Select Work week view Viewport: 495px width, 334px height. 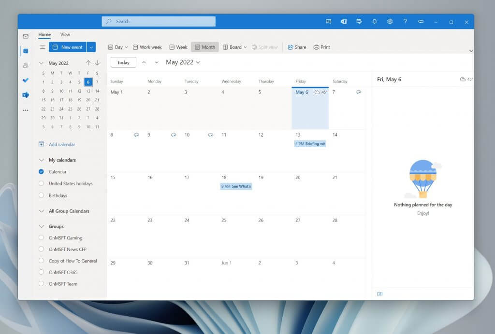[x=147, y=47]
